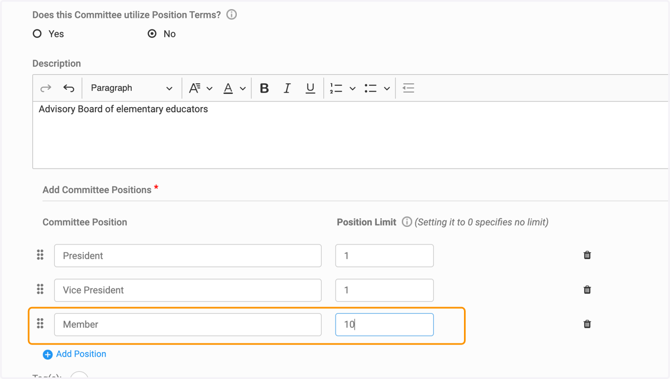Click the 'Position Limit' column label
The width and height of the screenshot is (670, 379).
(366, 222)
